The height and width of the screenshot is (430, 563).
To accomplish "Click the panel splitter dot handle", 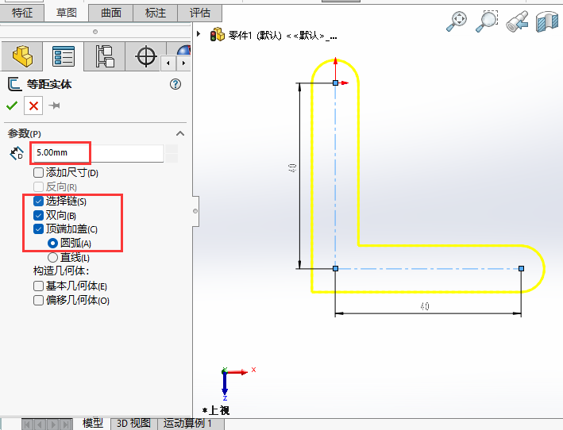I will click(95, 32).
